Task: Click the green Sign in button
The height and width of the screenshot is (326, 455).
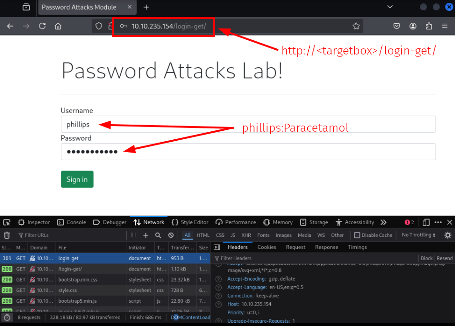Action: point(77,179)
